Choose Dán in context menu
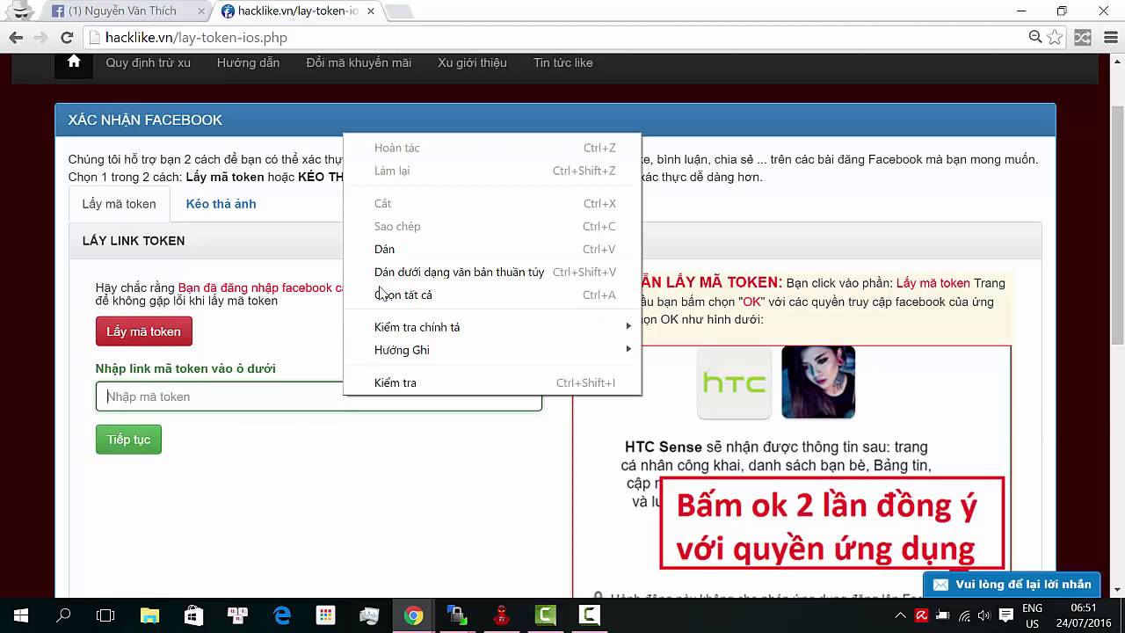This screenshot has height=633, width=1125. click(492, 249)
